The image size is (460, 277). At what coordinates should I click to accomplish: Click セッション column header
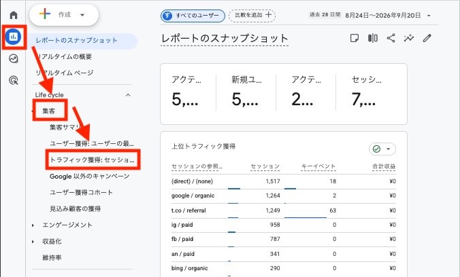(x=265, y=166)
